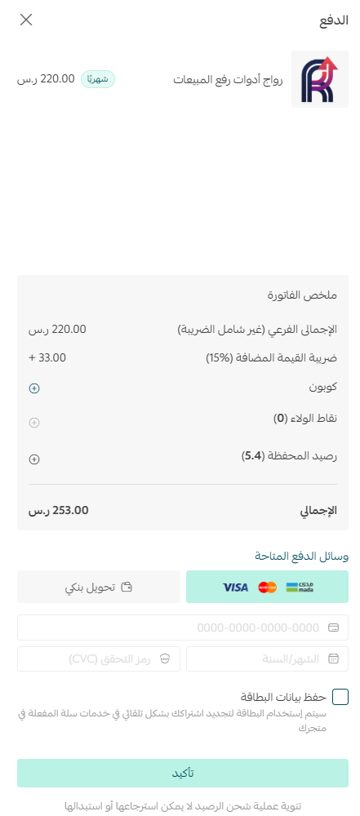This screenshot has height=816, width=360.
Task: Click the credit card icon in number field
Action: tap(333, 628)
